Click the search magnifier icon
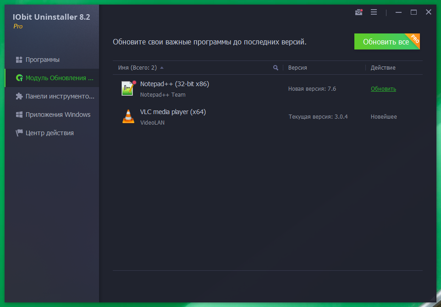441x307 pixels. click(276, 67)
